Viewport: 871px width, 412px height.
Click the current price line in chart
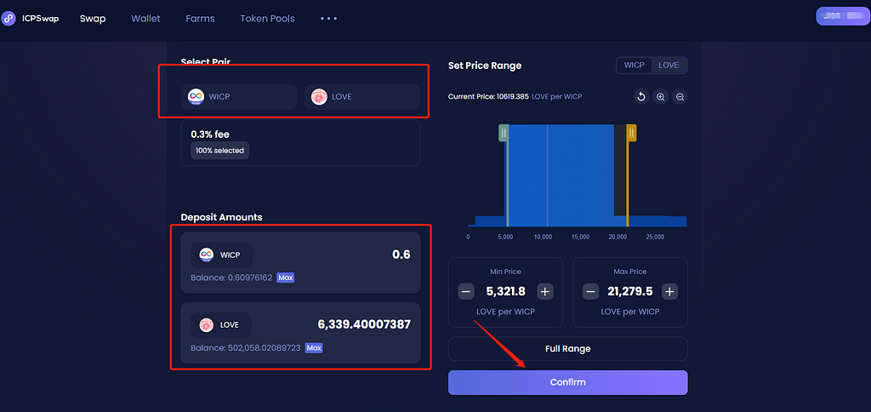tap(547, 175)
